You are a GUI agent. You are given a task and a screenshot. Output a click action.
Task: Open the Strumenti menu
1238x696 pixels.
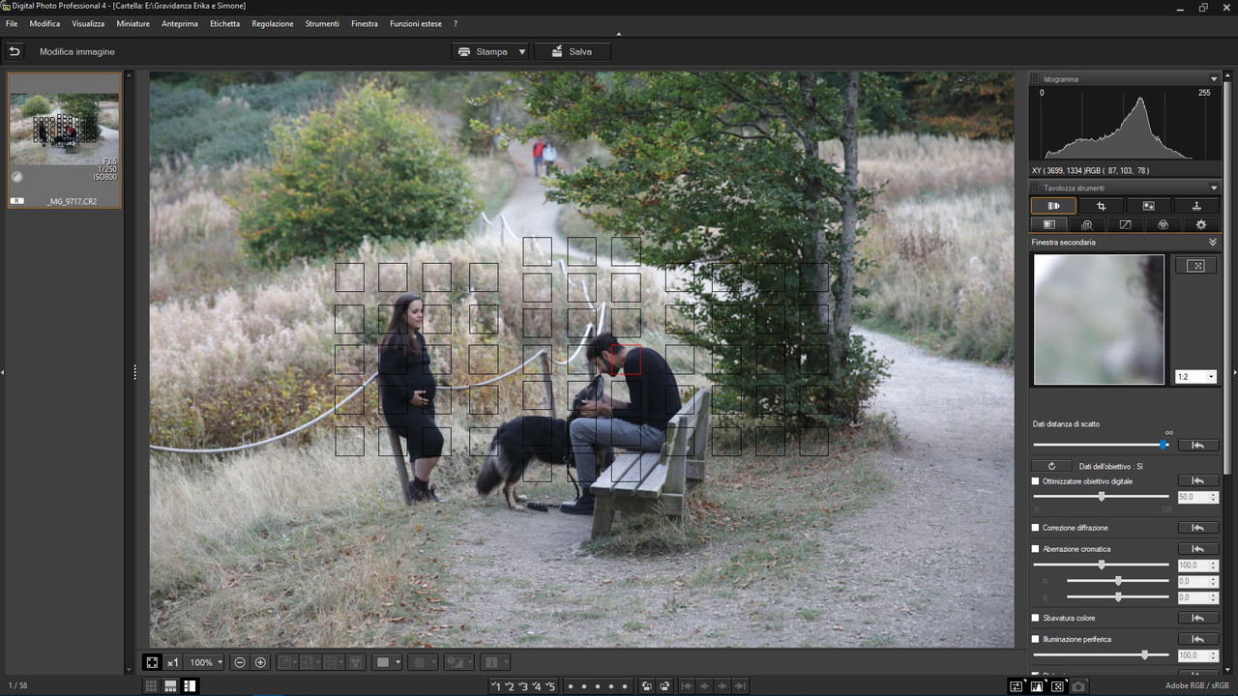(x=322, y=23)
